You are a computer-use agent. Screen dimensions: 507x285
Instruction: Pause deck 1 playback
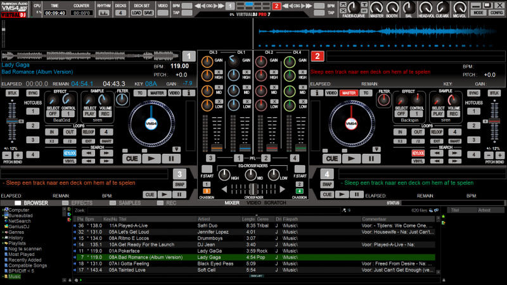(171, 159)
